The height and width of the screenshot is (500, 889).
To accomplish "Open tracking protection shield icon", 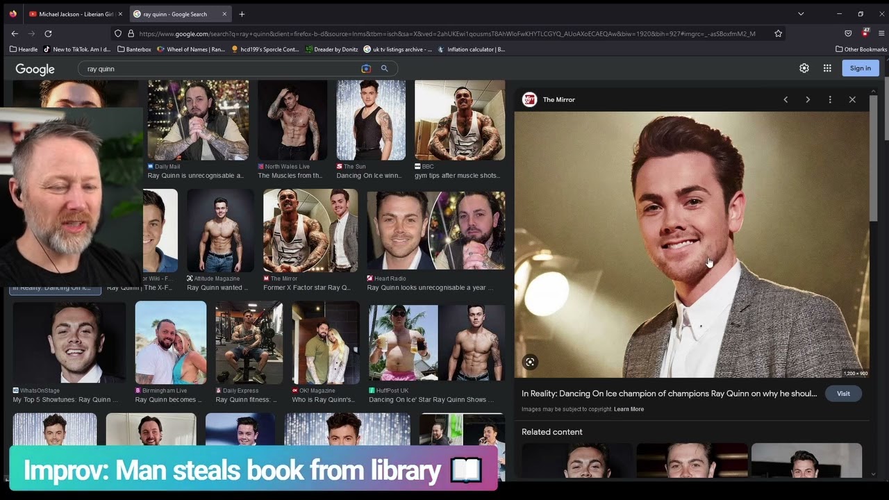I will (x=118, y=33).
